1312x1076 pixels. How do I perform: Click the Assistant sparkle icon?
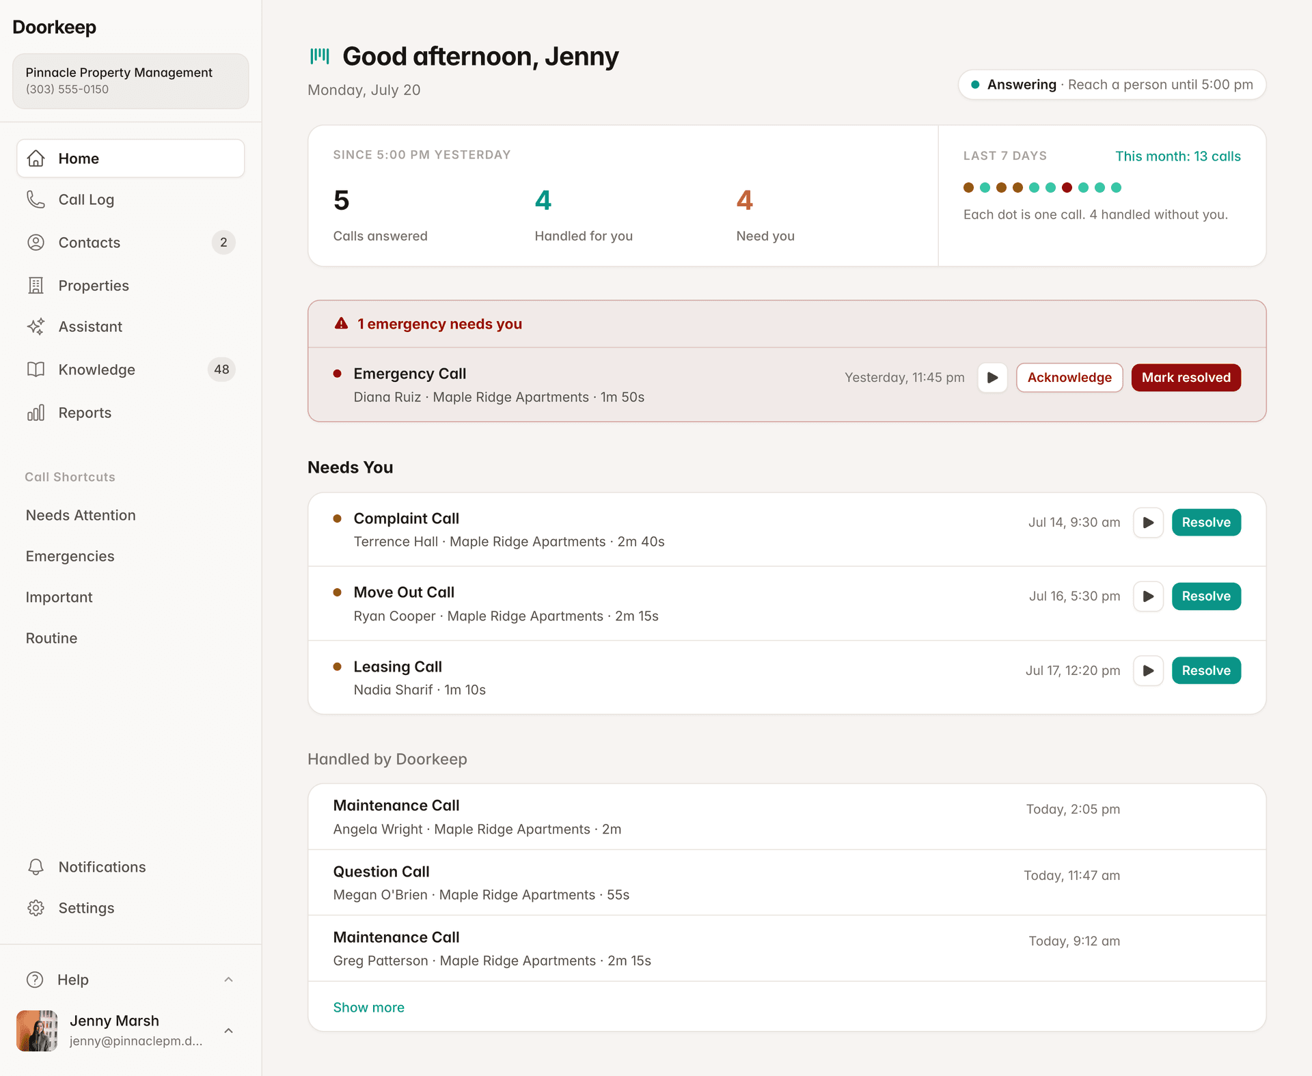tap(36, 327)
